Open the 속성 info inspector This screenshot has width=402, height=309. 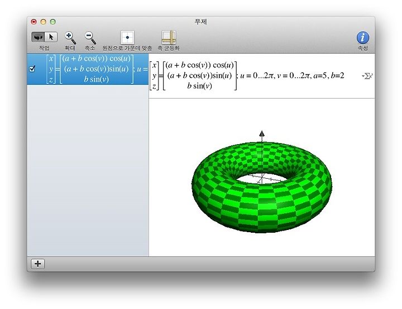tap(363, 38)
